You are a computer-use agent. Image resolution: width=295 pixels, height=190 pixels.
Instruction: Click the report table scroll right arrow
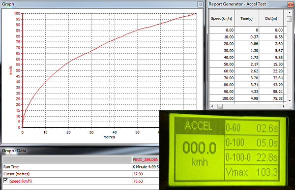tap(284, 106)
